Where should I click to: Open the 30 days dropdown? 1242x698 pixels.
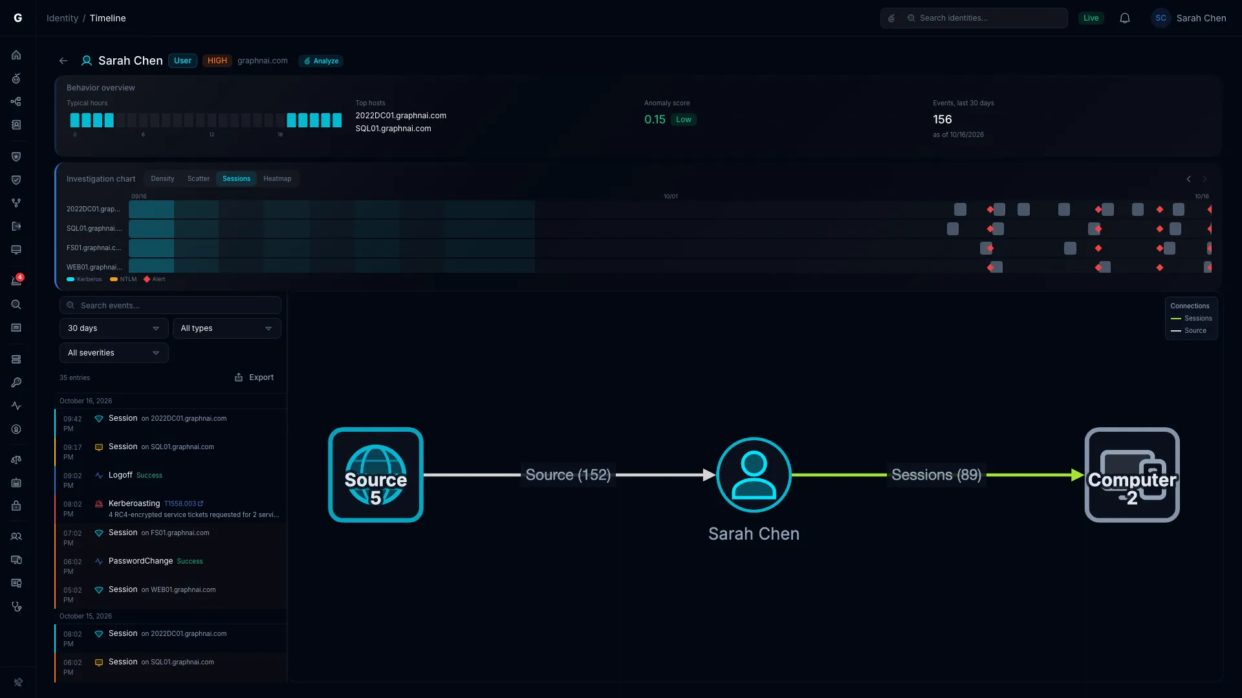click(x=114, y=328)
